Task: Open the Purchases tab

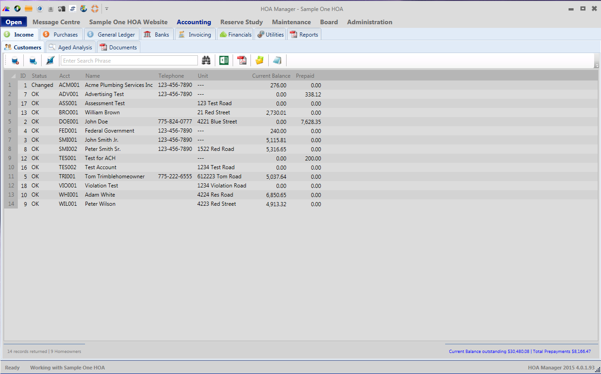Action: [x=61, y=35]
